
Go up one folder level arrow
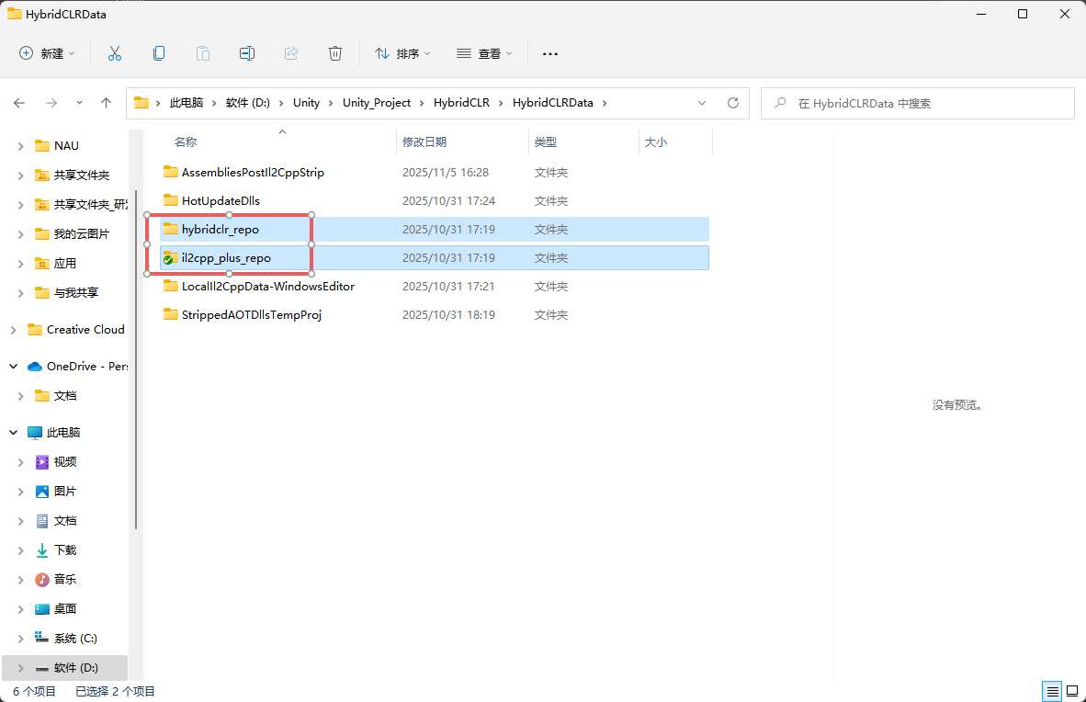(x=106, y=103)
